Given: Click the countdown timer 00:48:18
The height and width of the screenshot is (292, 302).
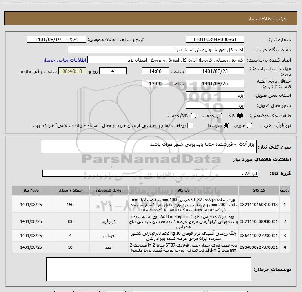Looking at the screenshot, I should tap(72, 71).
